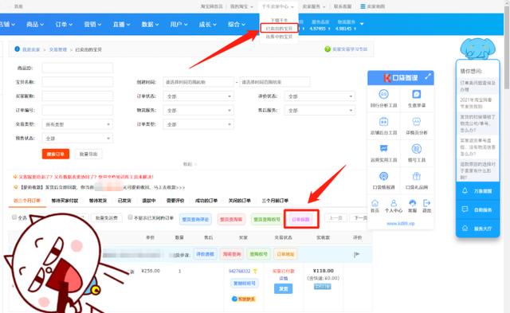Tick the 不显示已关闭的订单 checkbox
The image size is (510, 313).
pos(130,217)
